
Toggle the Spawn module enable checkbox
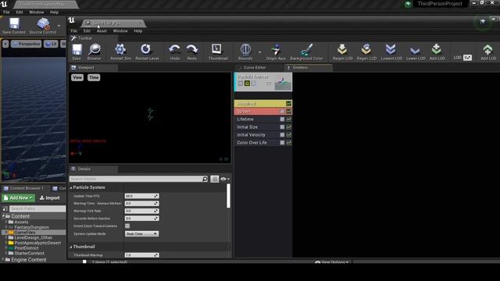[282, 111]
